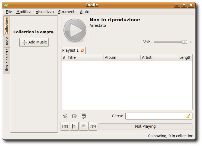Screen dimensions: 202x146
Task: Clear search with broom icon
Action: point(188,116)
